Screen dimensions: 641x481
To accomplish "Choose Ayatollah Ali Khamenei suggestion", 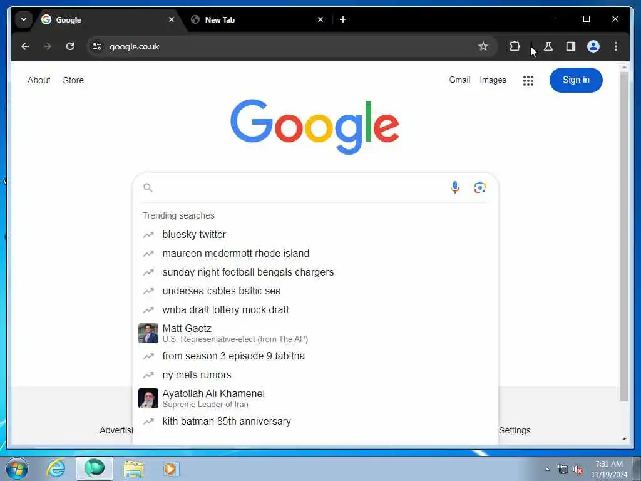I will point(315,398).
